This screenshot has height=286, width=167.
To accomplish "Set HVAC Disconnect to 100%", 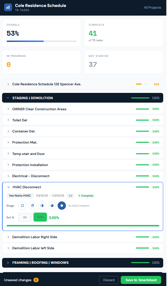I will click(40, 217).
